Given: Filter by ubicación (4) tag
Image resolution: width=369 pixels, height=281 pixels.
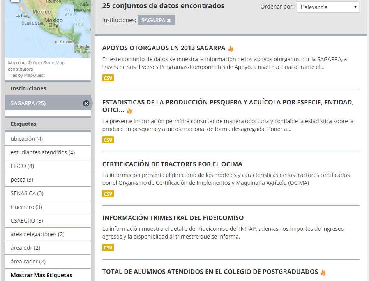Looking at the screenshot, I should click(x=27, y=139).
